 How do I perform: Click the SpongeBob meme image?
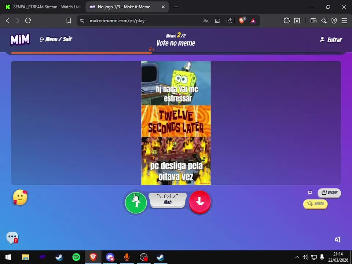pyautogui.click(x=176, y=123)
